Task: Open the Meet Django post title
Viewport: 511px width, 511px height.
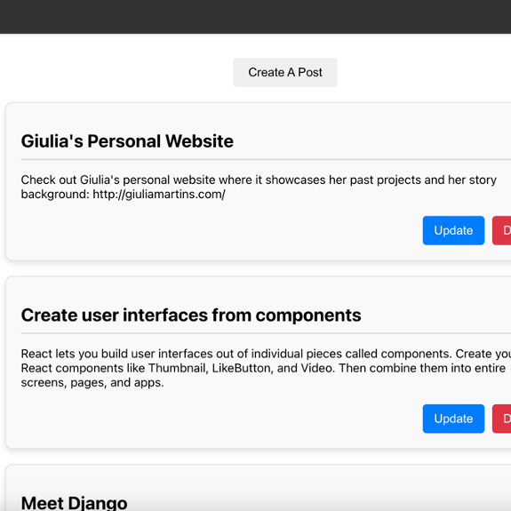Action: pos(75,502)
